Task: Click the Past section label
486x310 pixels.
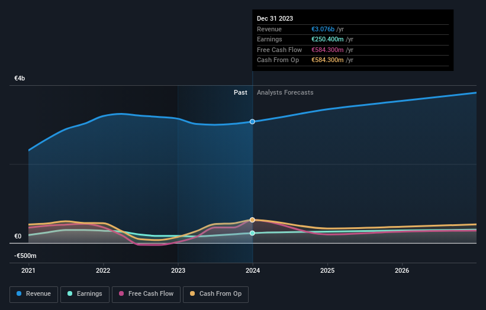Action: pos(240,93)
